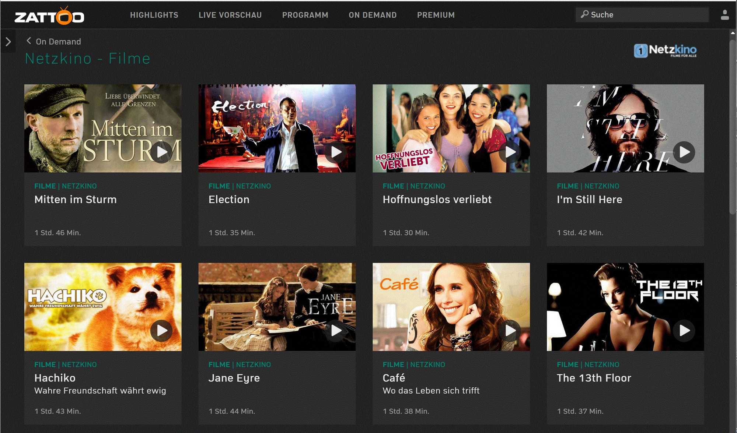Viewport: 737px width, 433px height.
Task: Open the Highlights menu
Action: click(154, 15)
